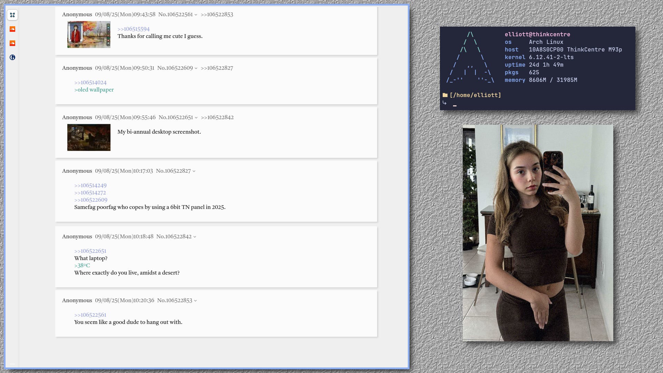Switch to the Guardian tab
The width and height of the screenshot is (663, 373).
point(12,57)
